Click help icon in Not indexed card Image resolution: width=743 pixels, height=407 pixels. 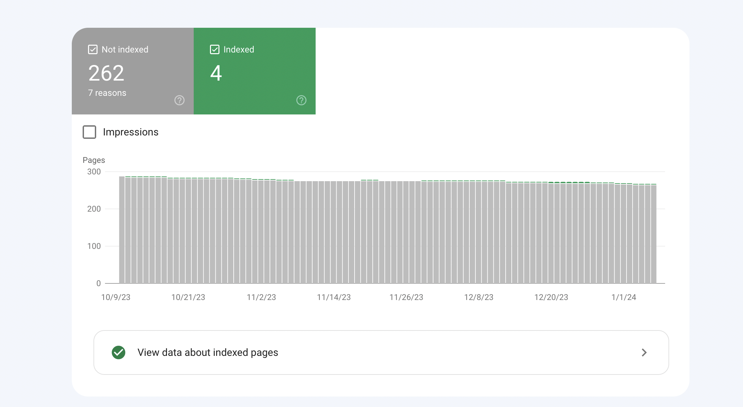pos(179,100)
